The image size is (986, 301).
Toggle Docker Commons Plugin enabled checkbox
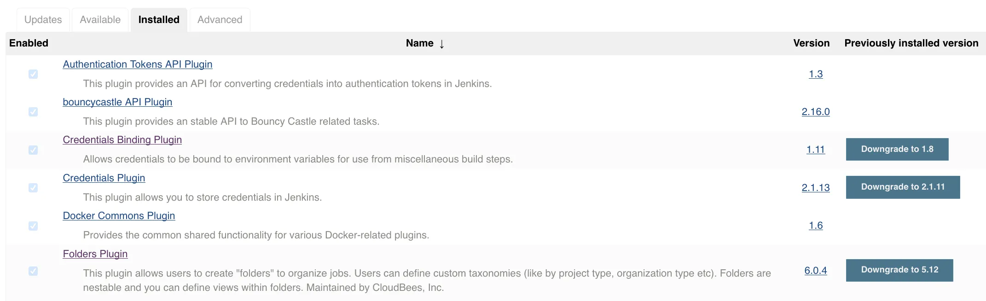point(33,226)
